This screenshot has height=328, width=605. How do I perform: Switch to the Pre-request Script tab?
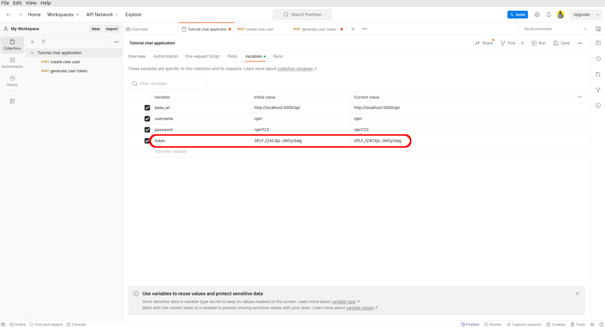(203, 56)
